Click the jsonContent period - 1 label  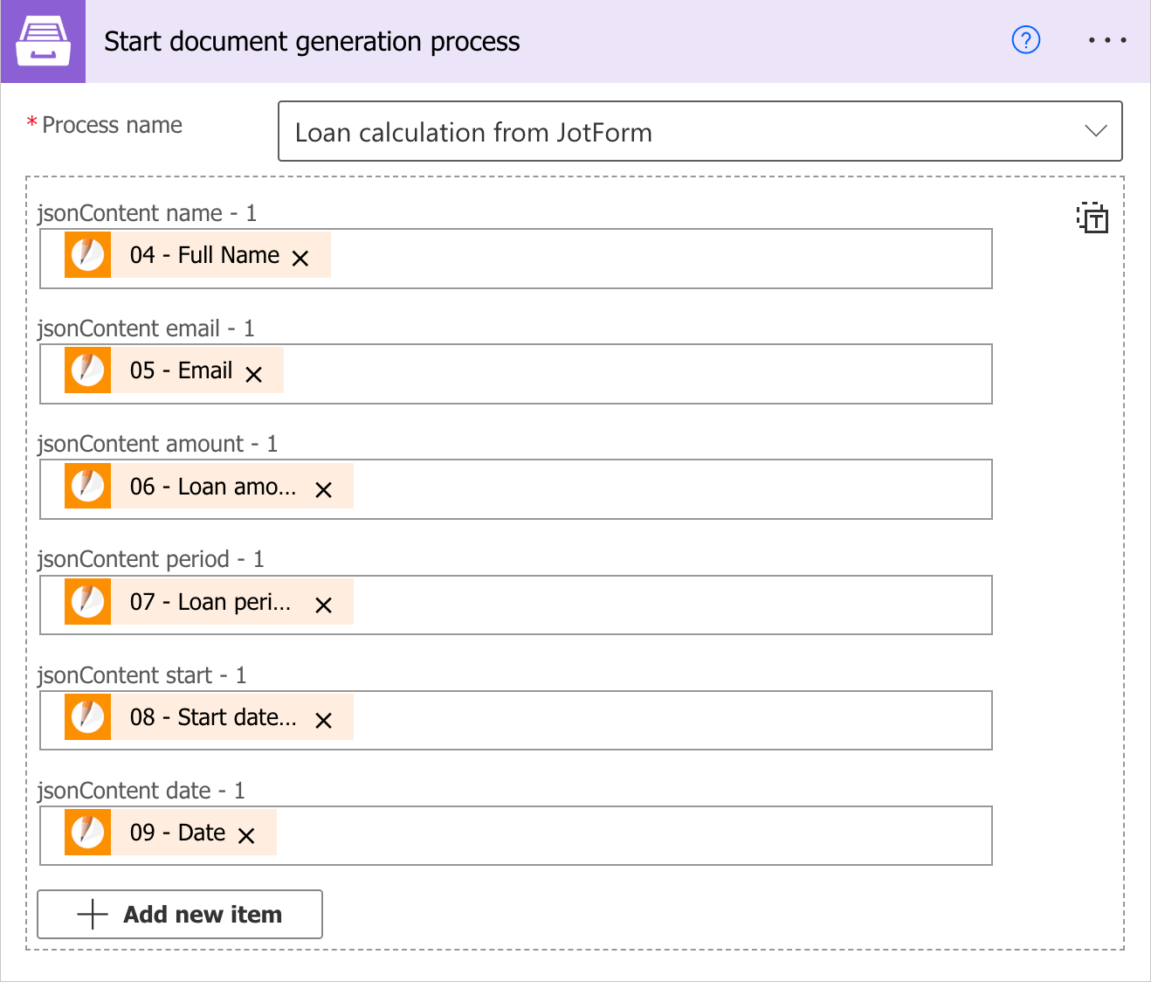[150, 559]
